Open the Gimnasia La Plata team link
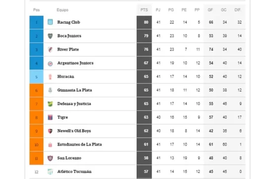273x179 pixels. point(74,90)
